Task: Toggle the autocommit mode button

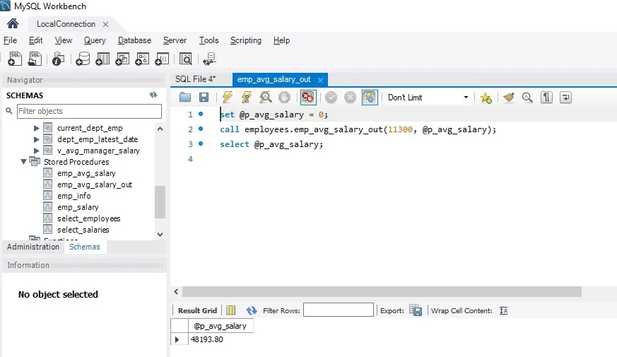Action: (x=370, y=98)
